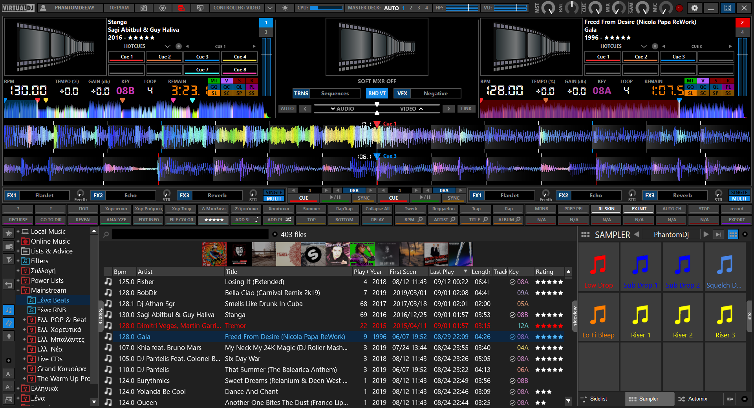Toggle MULTI effect mode on right deck
This screenshot has width=754, height=408.
[739, 199]
